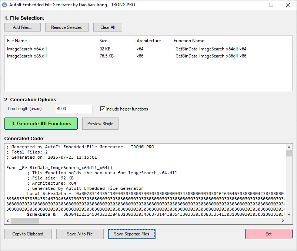
Task: Click the '; Total files: 2' comment line
Action: [27, 152]
